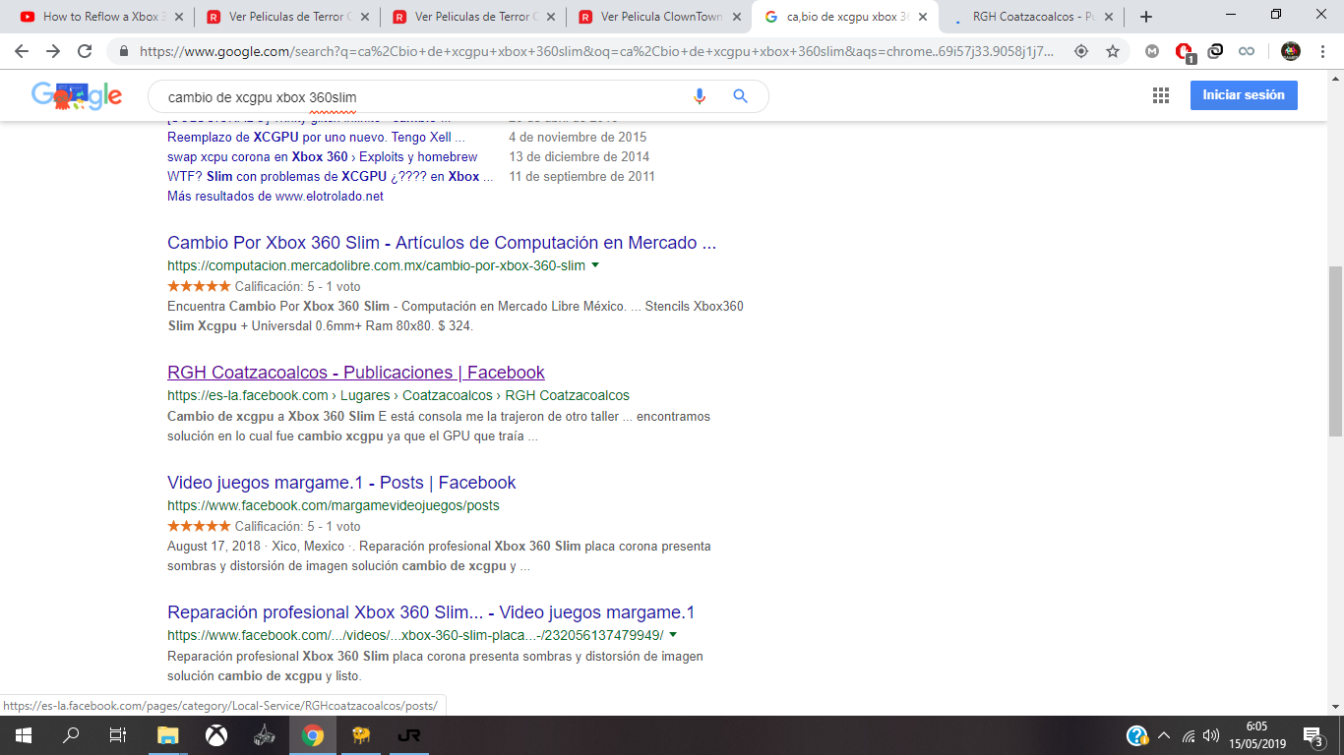
Task: Open the volume control tray icon
Action: click(x=1211, y=735)
